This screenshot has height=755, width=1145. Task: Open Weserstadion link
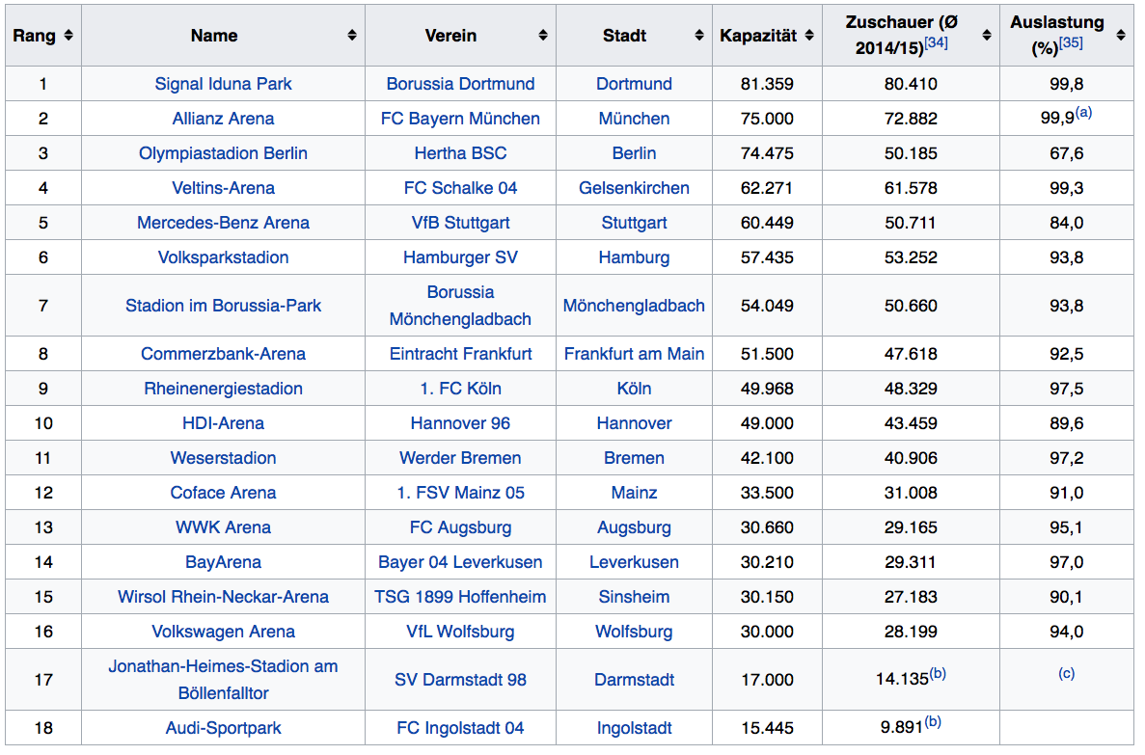[223, 458]
